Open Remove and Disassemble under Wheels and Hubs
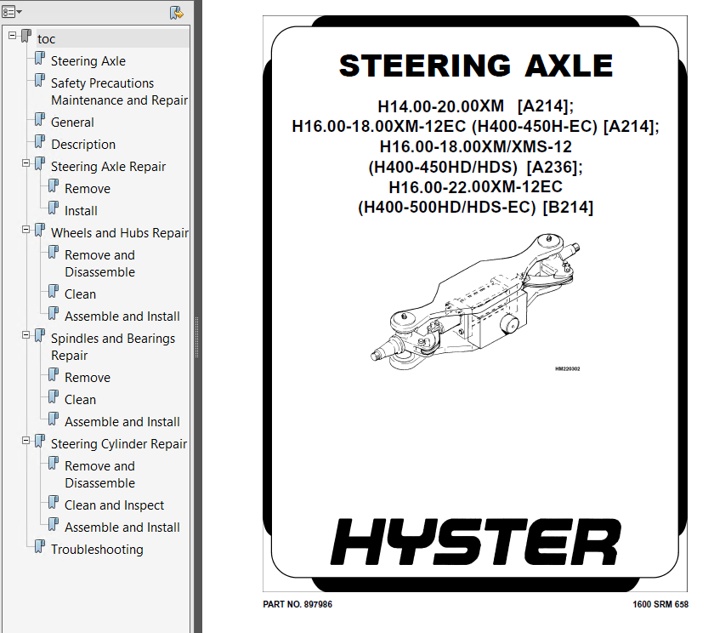 pos(99,264)
